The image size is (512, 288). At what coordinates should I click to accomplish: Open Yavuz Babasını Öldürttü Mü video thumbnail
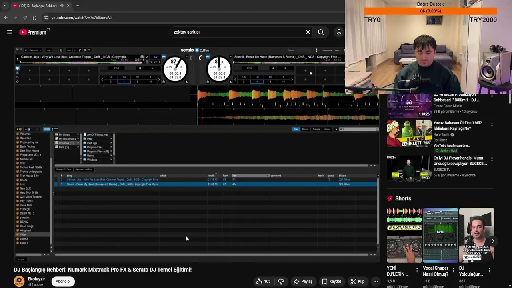click(x=409, y=134)
